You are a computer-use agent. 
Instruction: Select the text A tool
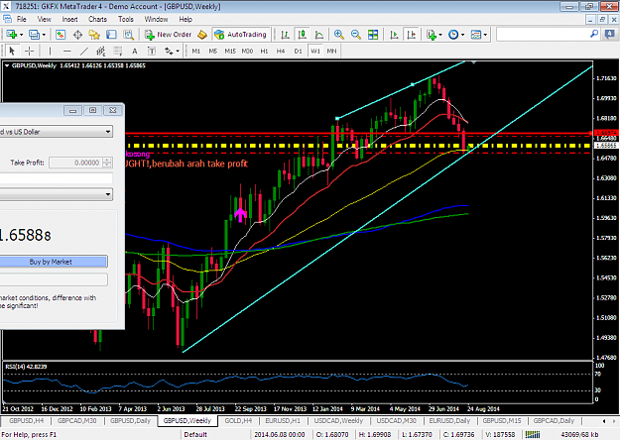135,51
